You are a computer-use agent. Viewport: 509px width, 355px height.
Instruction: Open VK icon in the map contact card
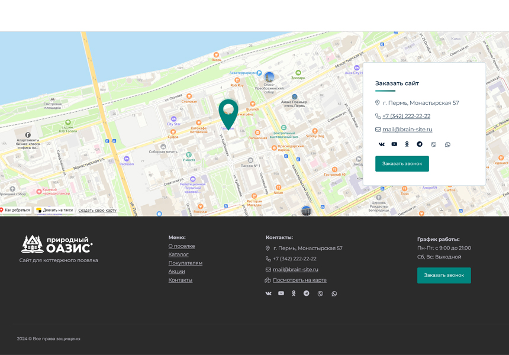[382, 144]
